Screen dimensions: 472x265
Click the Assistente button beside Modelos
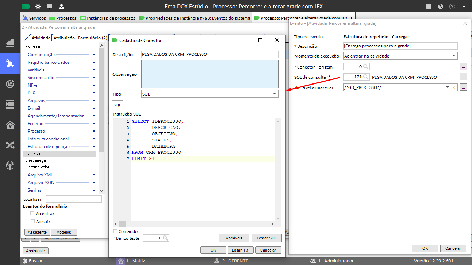click(x=38, y=232)
